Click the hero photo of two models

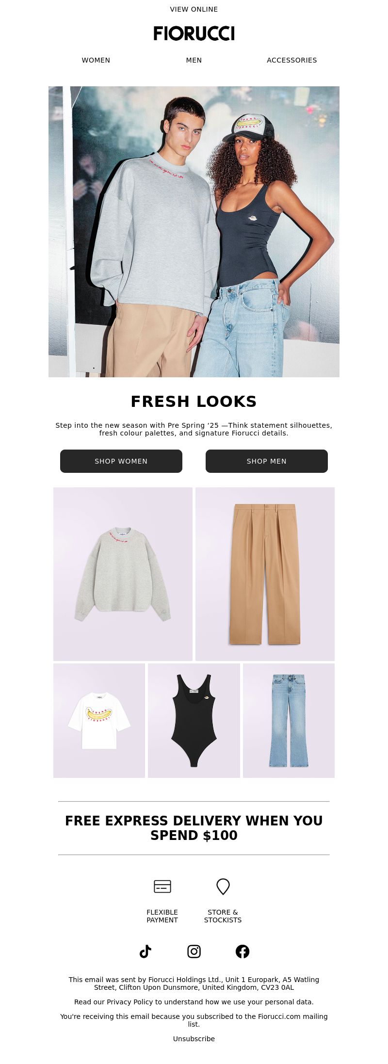point(194,232)
